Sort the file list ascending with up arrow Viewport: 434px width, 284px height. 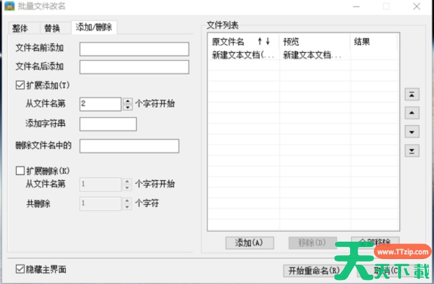coord(260,42)
